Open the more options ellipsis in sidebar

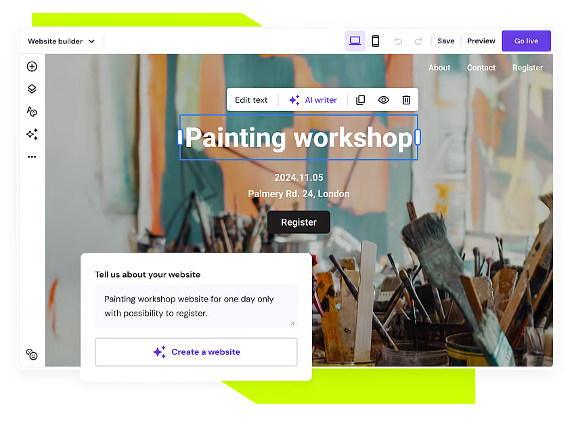pyautogui.click(x=32, y=156)
